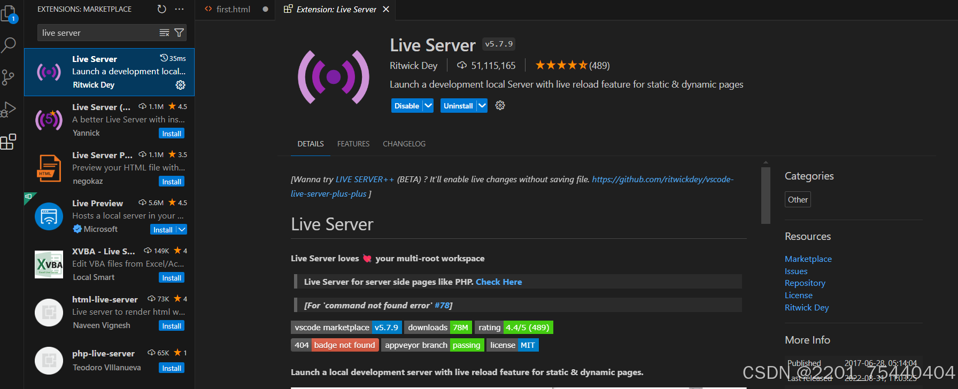This screenshot has height=389, width=958.
Task: Switch to the FEATURES tab
Action: (x=353, y=144)
